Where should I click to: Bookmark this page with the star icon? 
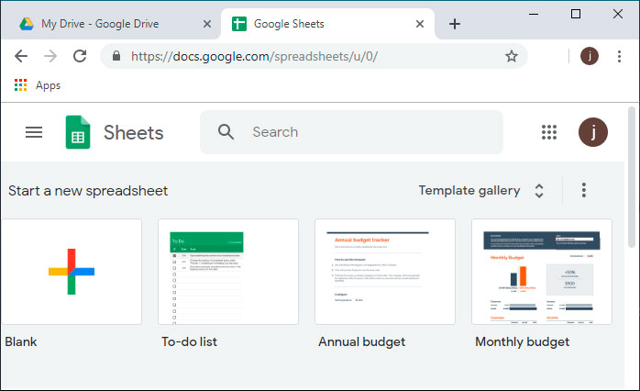(512, 56)
